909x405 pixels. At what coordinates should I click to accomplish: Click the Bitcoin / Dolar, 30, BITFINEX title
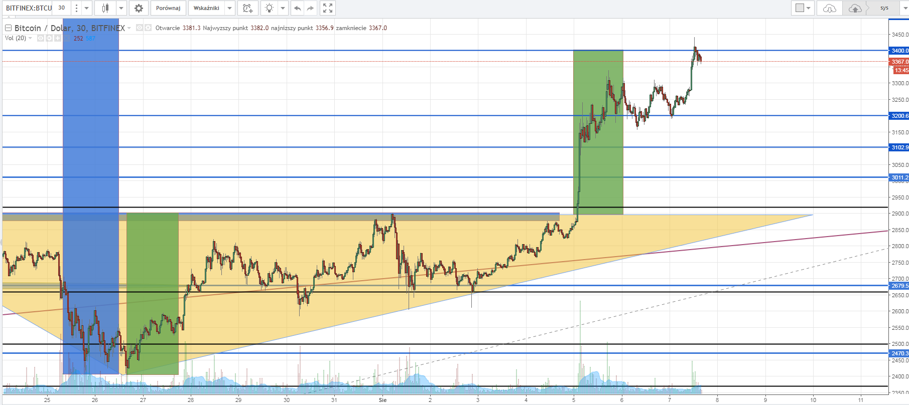click(70, 28)
